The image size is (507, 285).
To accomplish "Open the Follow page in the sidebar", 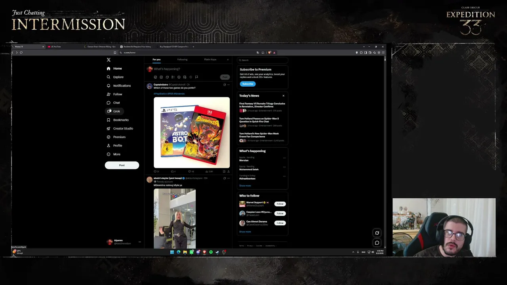I will tap(114, 94).
